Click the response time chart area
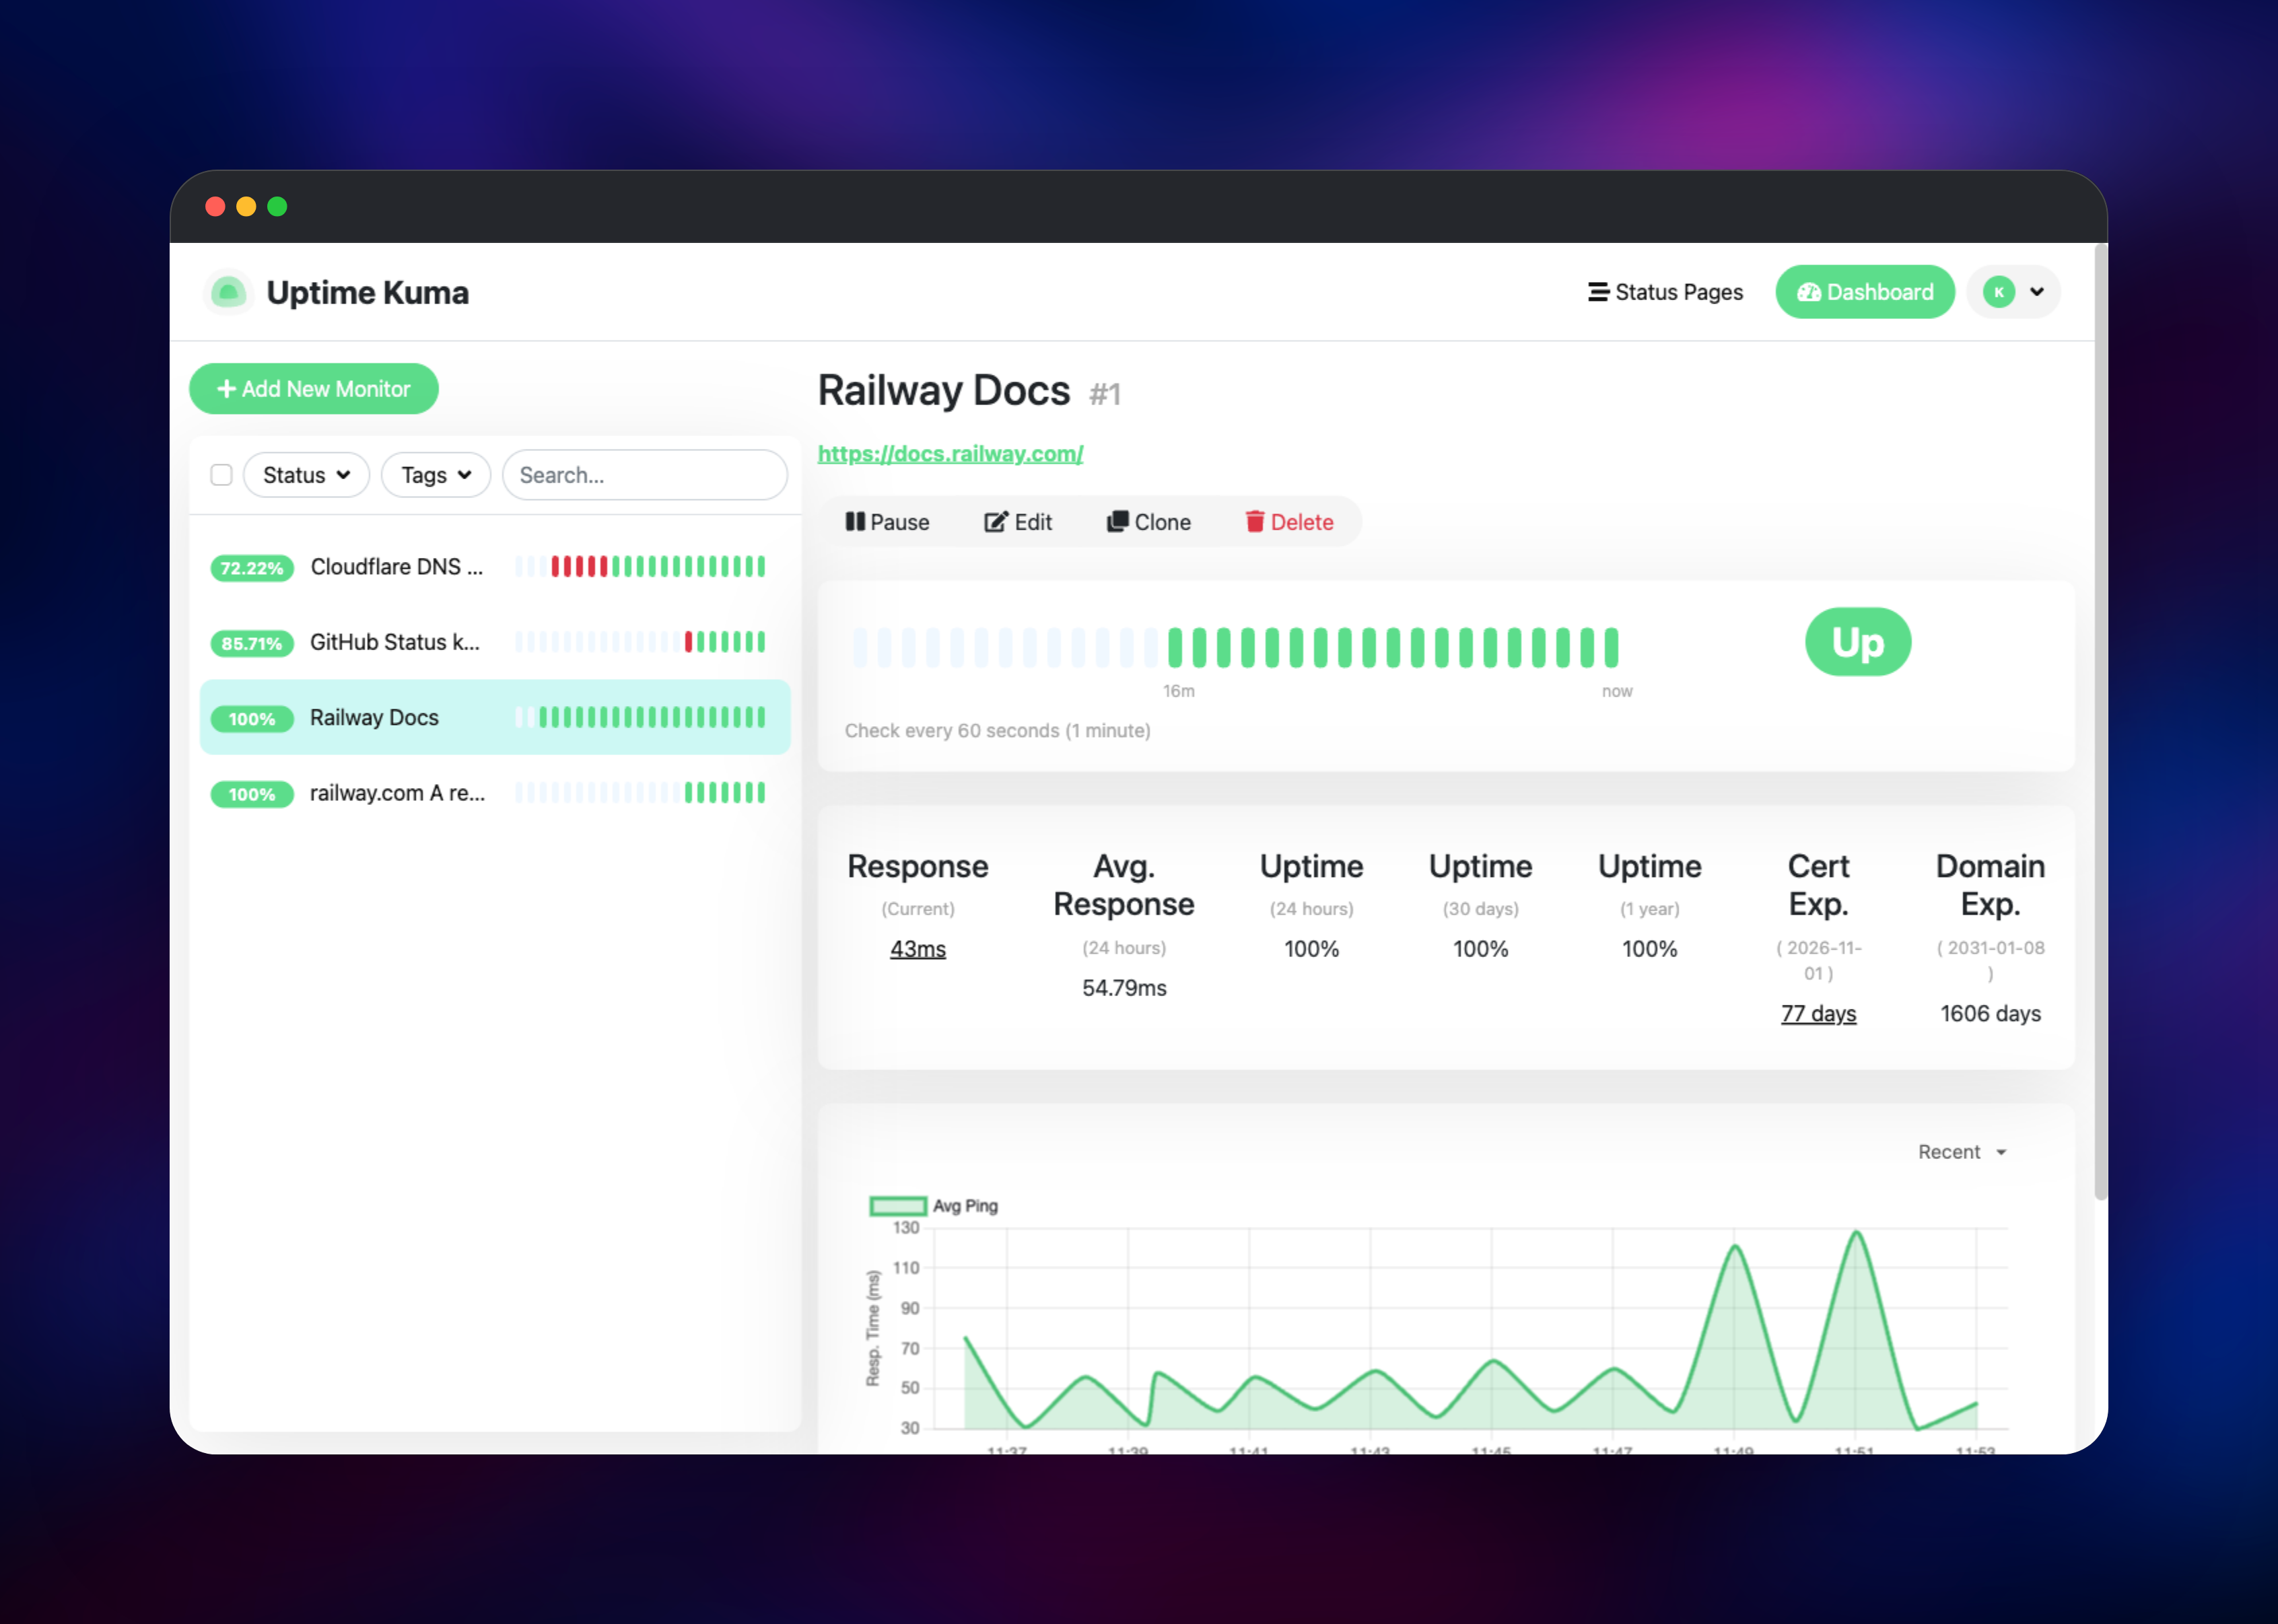The height and width of the screenshot is (1624, 2278). (1470, 1329)
